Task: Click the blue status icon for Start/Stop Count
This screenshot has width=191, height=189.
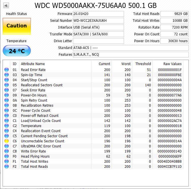Action: (x=7, y=80)
